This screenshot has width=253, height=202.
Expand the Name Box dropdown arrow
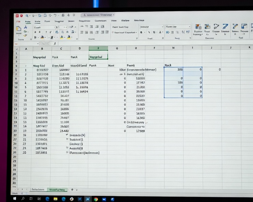[38, 44]
